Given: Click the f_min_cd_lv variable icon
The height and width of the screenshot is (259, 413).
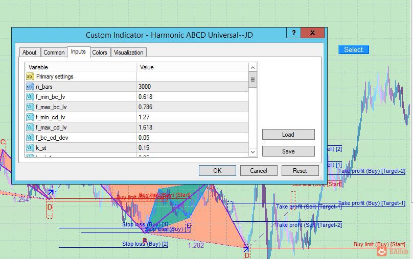Looking at the screenshot, I should [x=30, y=117].
